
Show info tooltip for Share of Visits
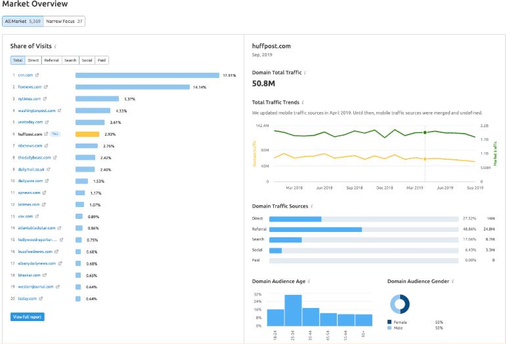55,47
